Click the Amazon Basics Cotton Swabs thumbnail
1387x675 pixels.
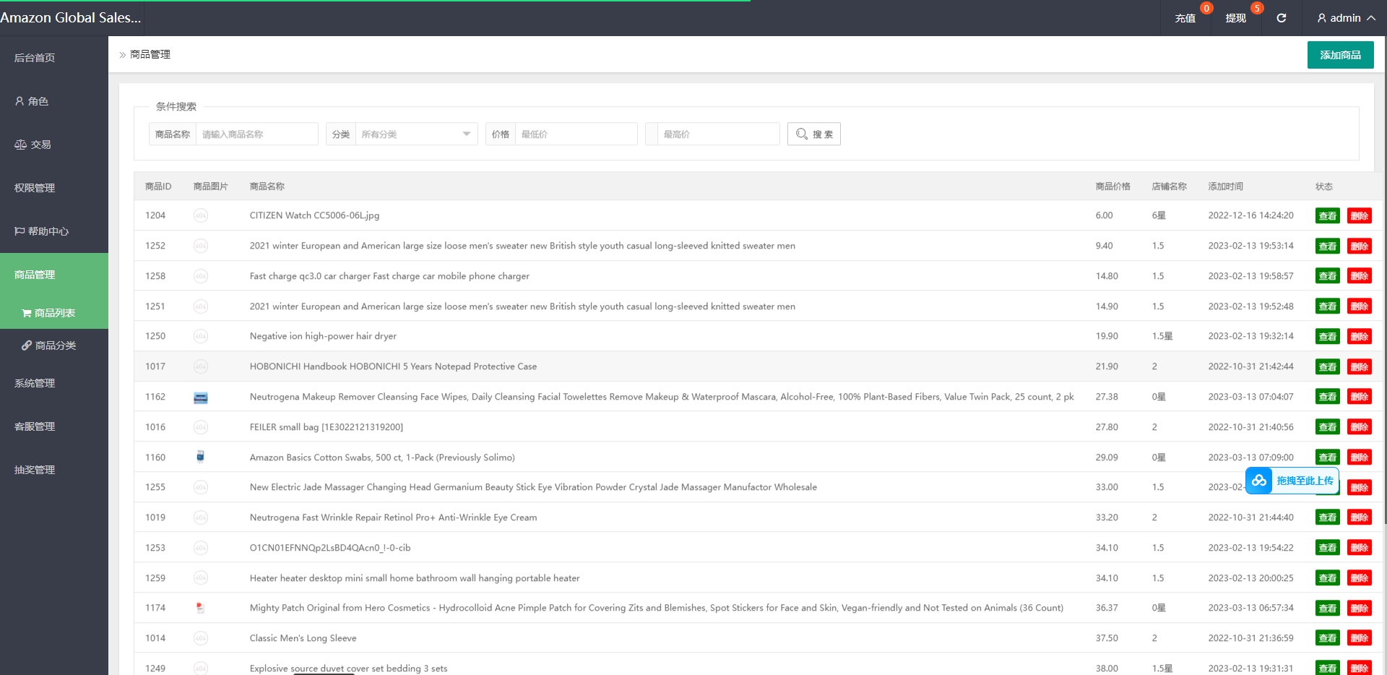tap(201, 457)
